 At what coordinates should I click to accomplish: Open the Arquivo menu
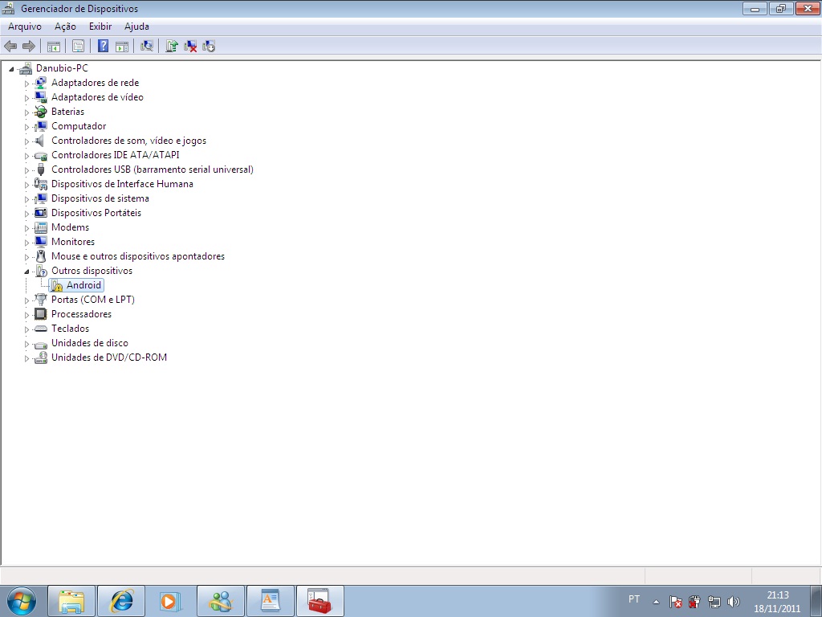tap(25, 27)
